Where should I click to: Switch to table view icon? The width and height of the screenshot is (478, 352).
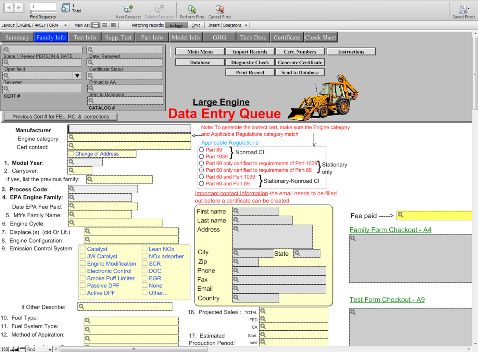(114, 25)
